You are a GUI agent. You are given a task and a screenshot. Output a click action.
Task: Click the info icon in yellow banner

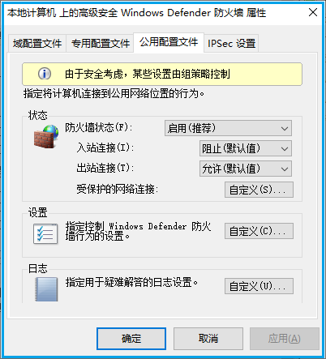(x=45, y=74)
